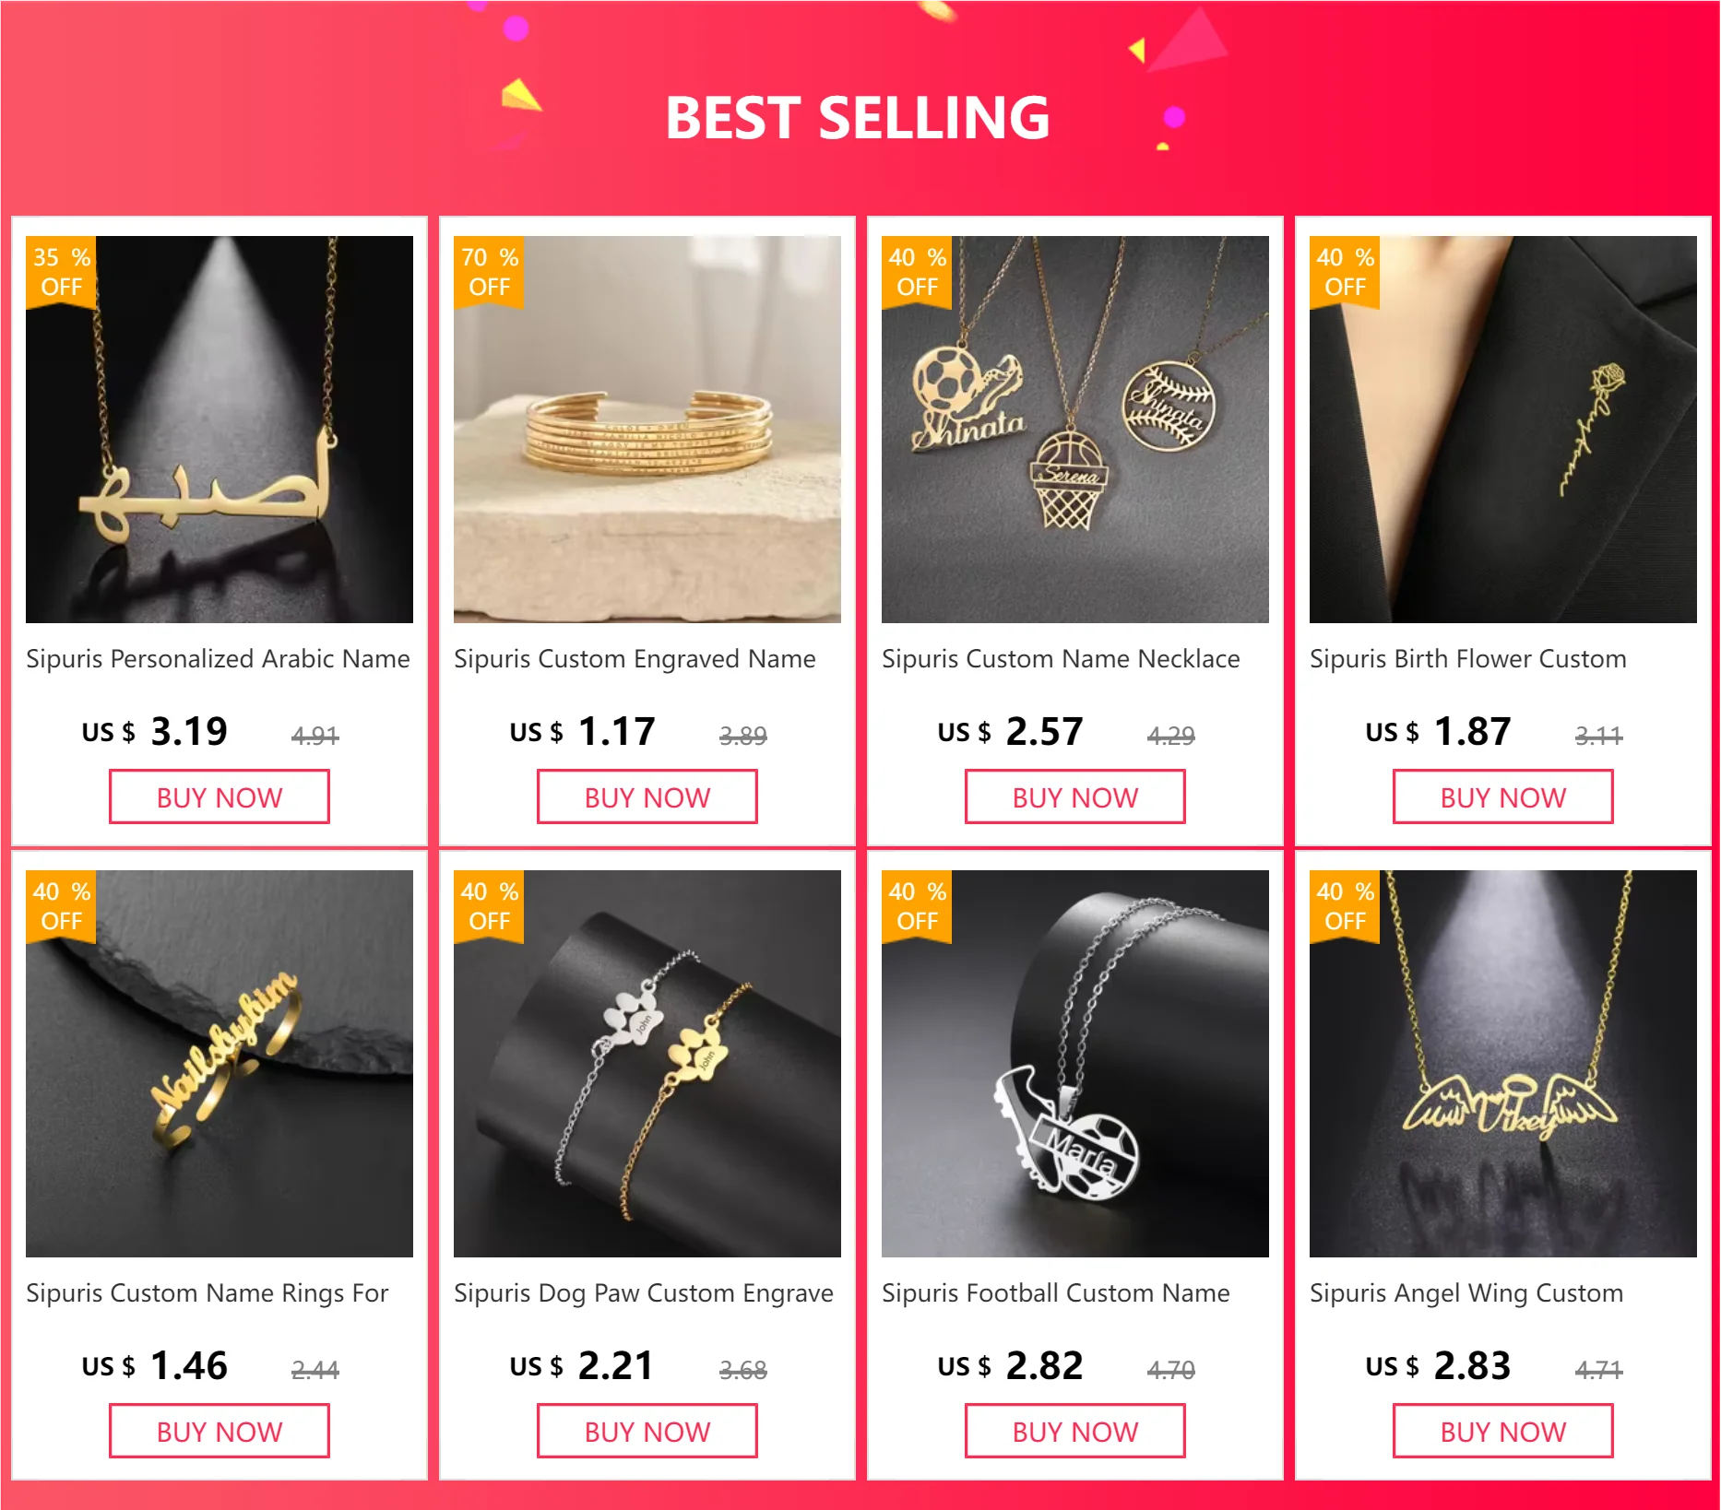Click BUY NOW for the 2.57 name necklace
Screen dimensions: 1721x1510
coord(1075,796)
